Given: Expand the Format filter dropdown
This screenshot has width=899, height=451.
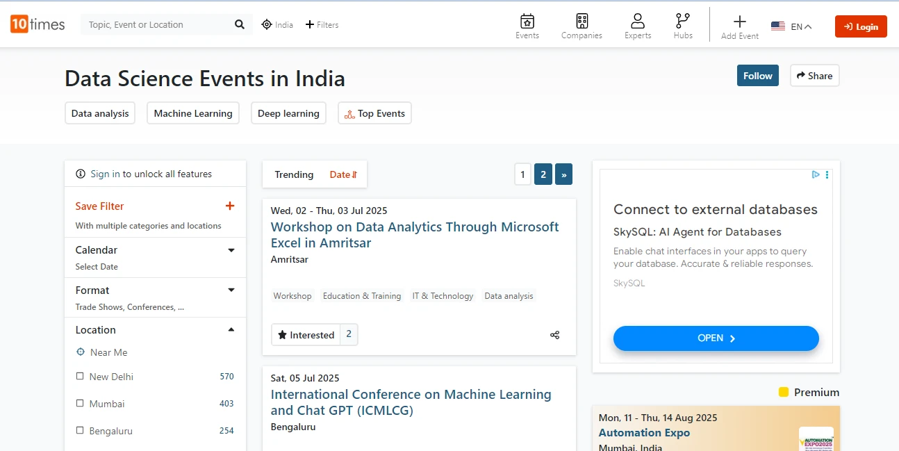Looking at the screenshot, I should (231, 290).
